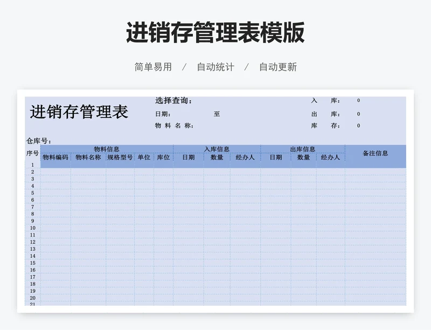
Task: Select the 入库信息 group header
Action: (x=217, y=149)
